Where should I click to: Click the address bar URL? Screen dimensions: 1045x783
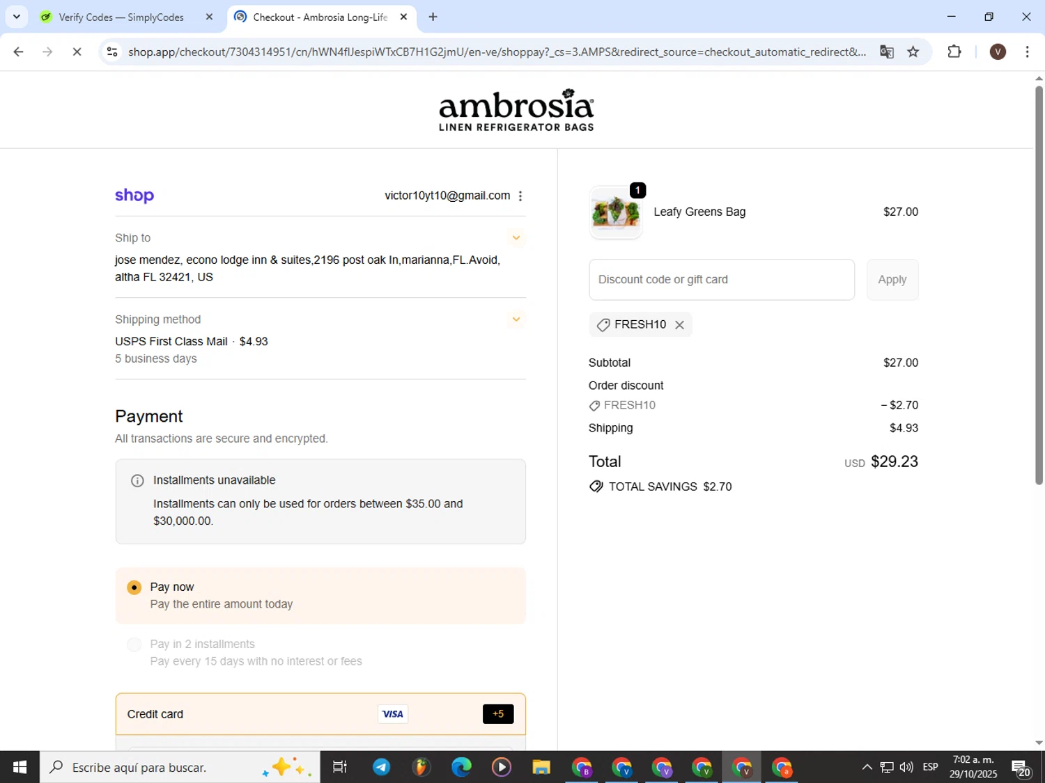coord(497,52)
